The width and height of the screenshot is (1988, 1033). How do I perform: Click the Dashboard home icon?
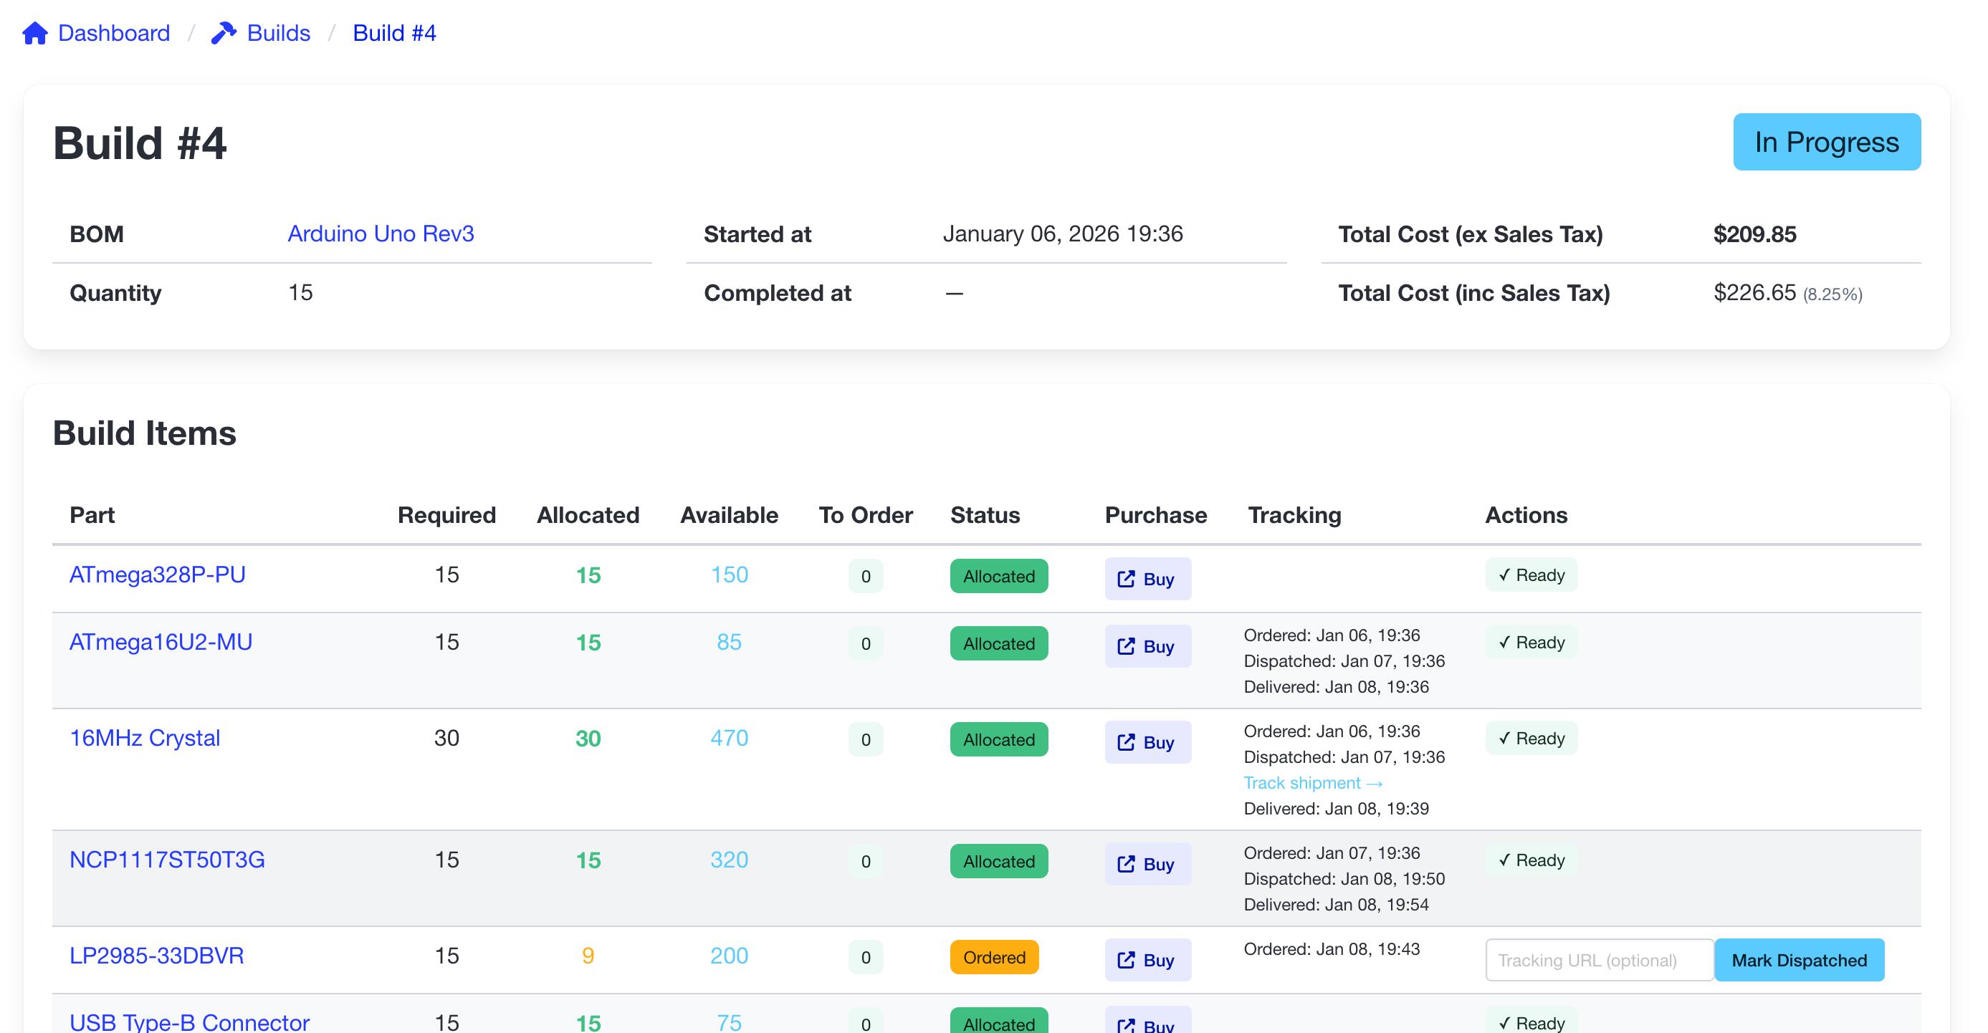(x=34, y=33)
